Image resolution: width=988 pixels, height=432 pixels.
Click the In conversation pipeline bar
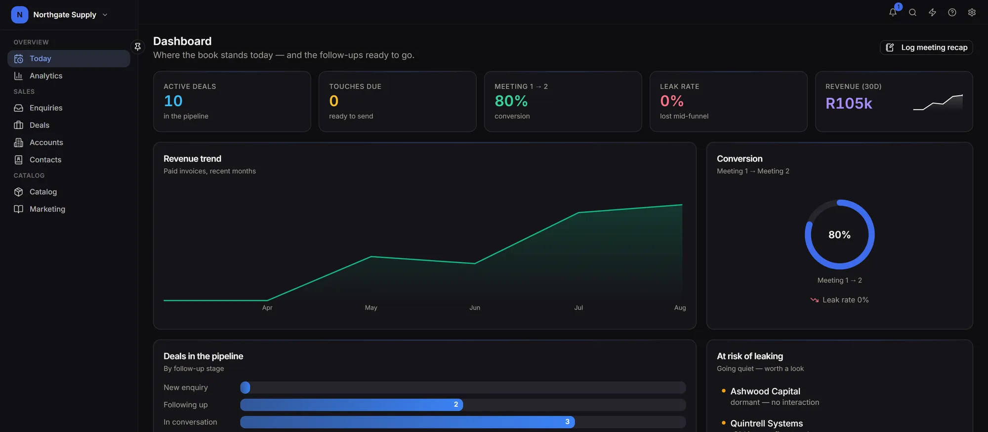(x=463, y=422)
